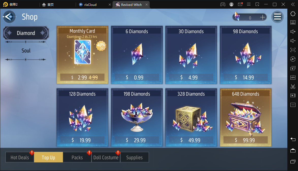Close the Revived Witch tab
298x171 pixels.
(x=147, y=5)
